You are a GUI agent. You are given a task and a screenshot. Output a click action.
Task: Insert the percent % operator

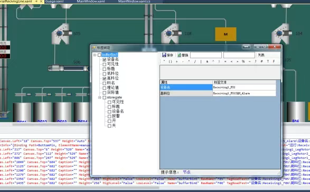pos(243,62)
